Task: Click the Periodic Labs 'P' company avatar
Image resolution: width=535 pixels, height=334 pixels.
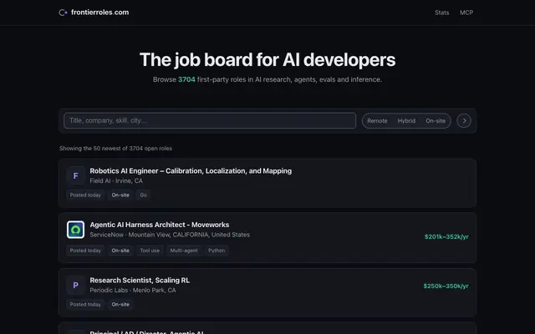Action: click(75, 285)
